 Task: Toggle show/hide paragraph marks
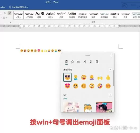(x=10, y=13)
